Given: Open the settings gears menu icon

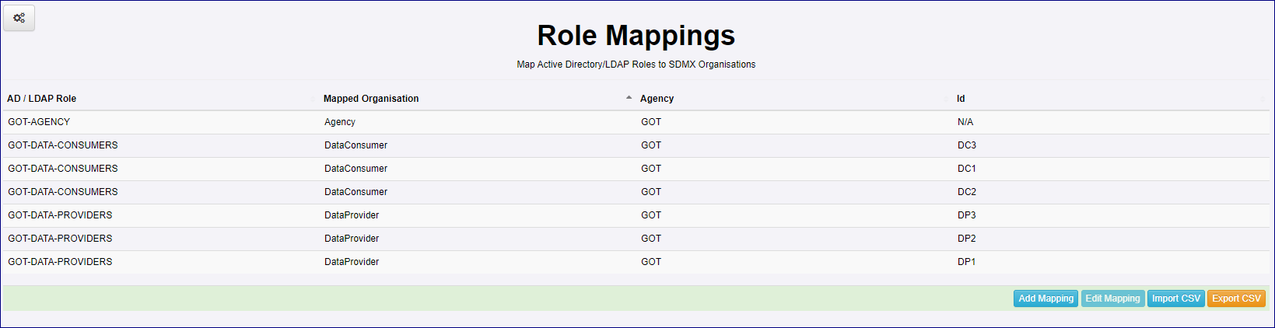Looking at the screenshot, I should 19,18.
